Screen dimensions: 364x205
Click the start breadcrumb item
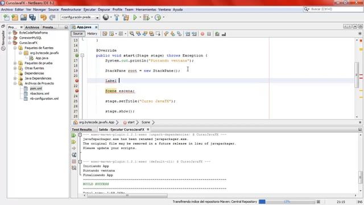[131, 122]
